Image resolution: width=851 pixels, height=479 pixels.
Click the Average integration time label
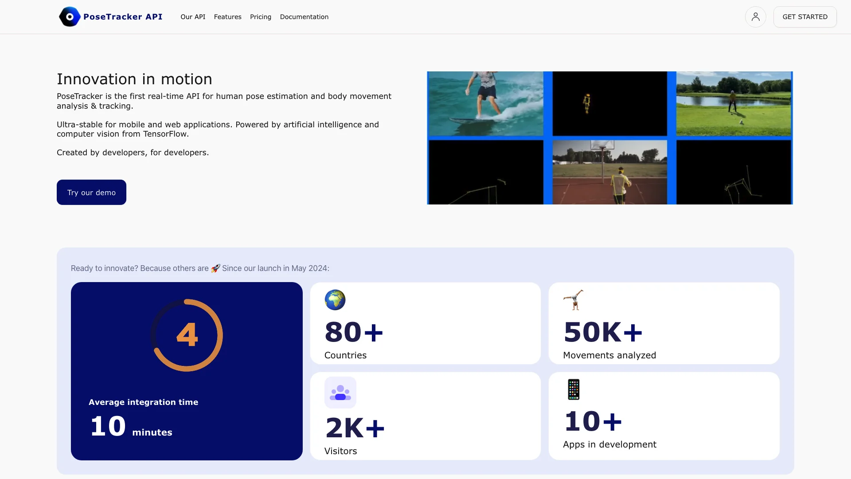pos(143,402)
